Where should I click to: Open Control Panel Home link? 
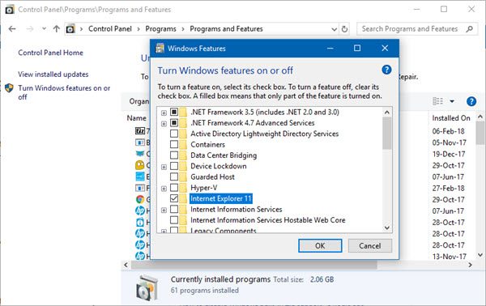[50, 53]
